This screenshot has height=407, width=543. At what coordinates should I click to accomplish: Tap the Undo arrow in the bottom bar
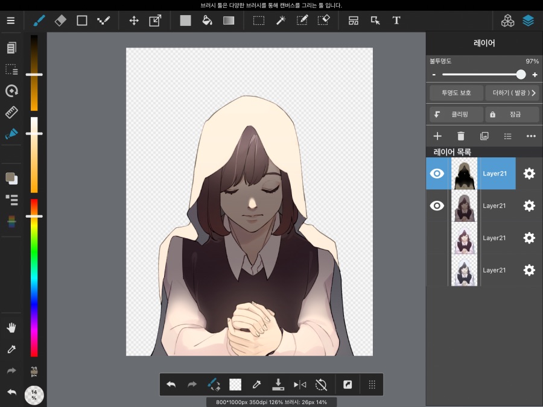(x=171, y=384)
